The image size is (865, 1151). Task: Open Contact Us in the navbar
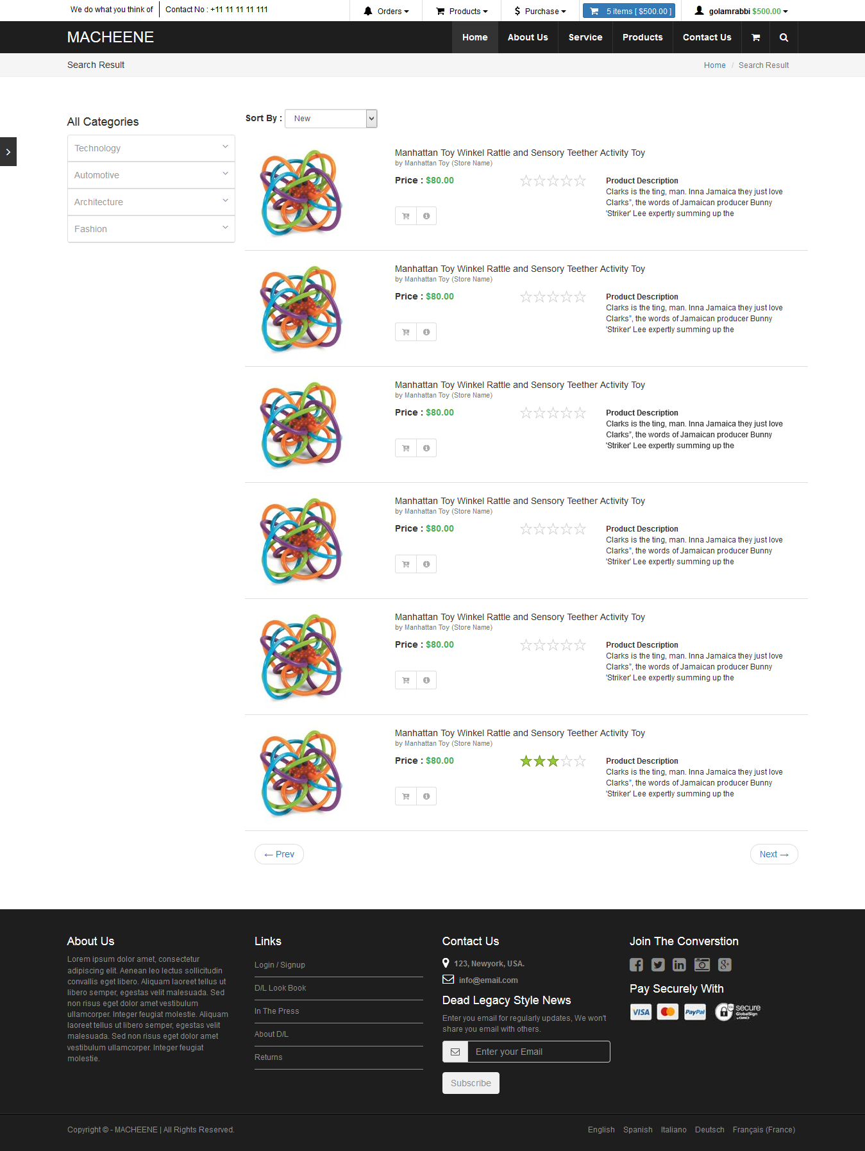707,37
